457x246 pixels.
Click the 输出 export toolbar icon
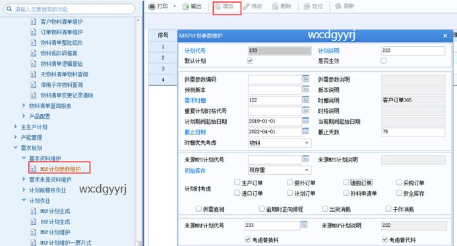pos(186,7)
